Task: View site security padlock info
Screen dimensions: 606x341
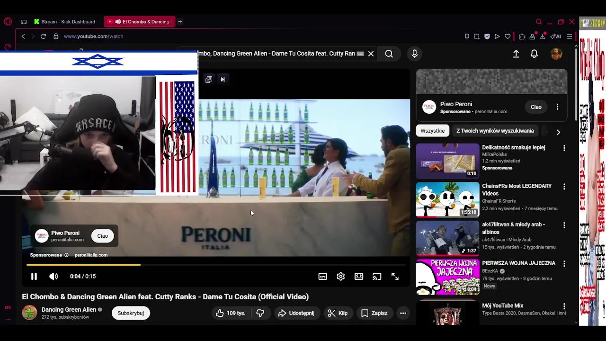Action: coord(56,36)
